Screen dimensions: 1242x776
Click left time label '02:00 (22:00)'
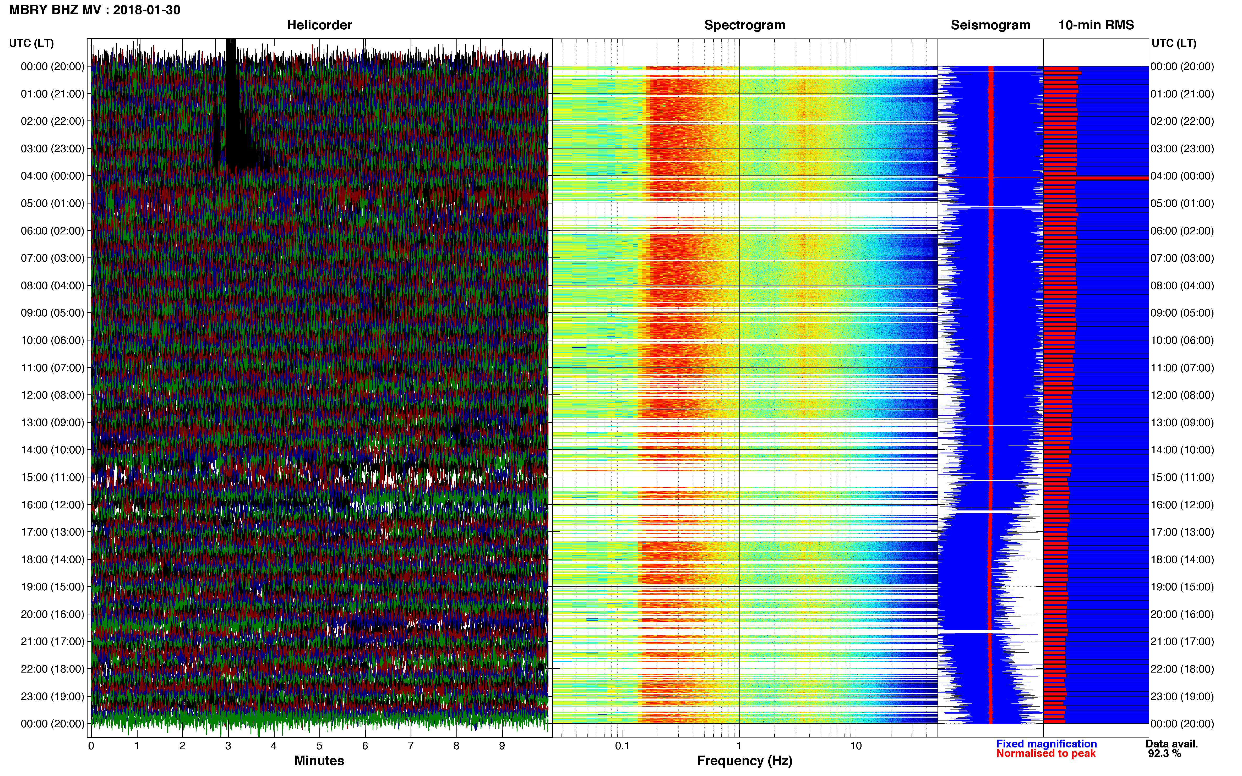pyautogui.click(x=52, y=121)
